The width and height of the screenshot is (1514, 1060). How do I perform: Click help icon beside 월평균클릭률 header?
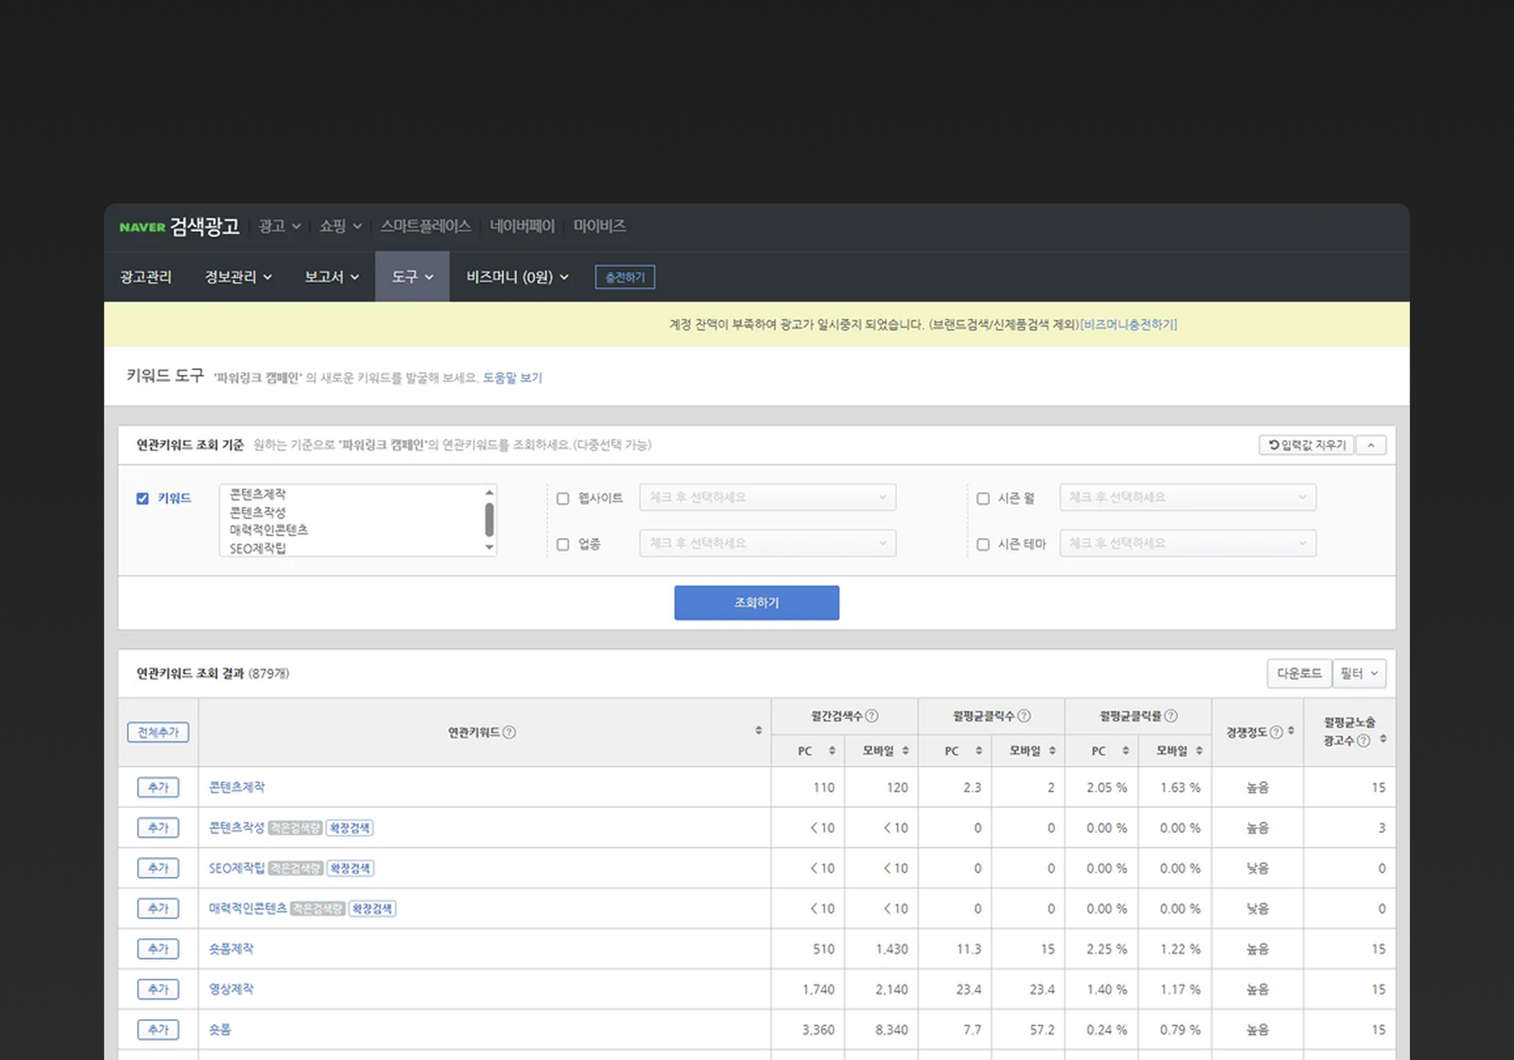pyautogui.click(x=1171, y=715)
